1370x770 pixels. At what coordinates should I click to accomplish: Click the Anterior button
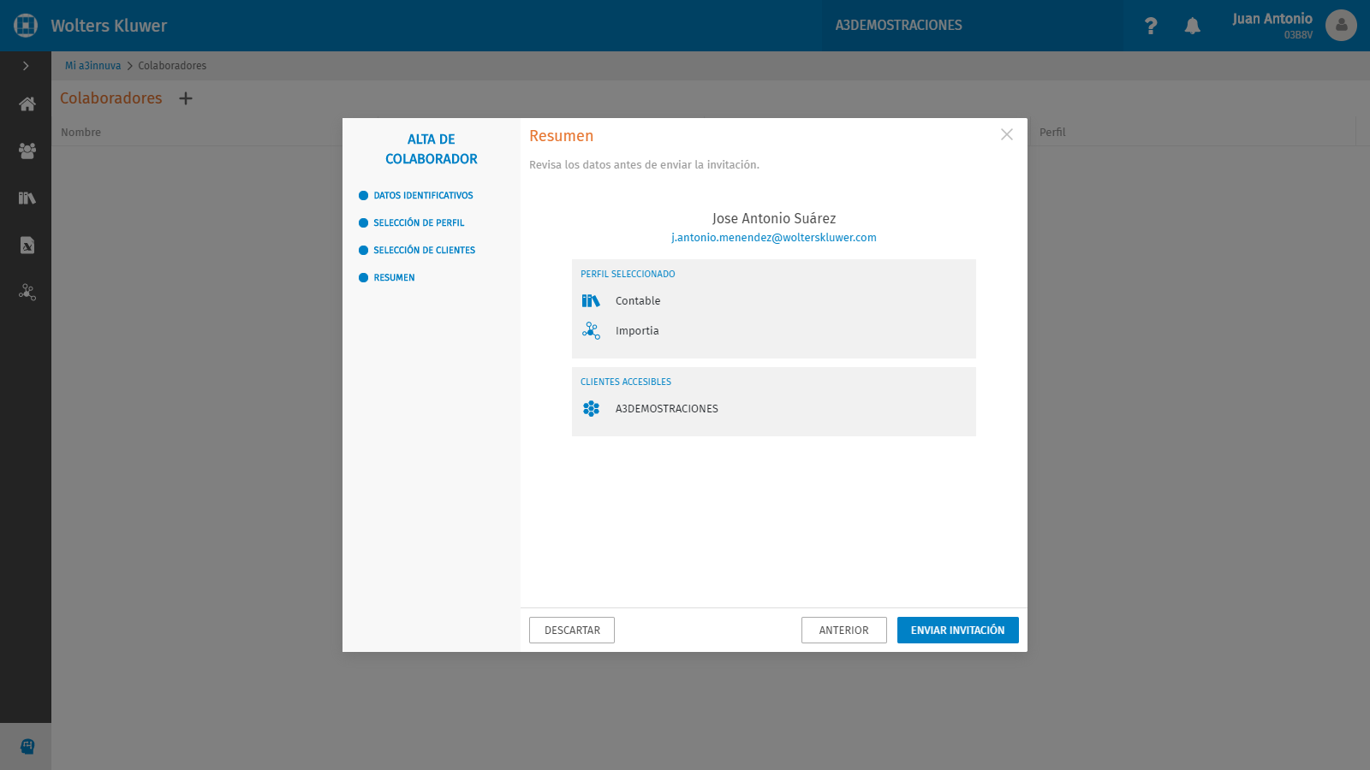tap(844, 631)
